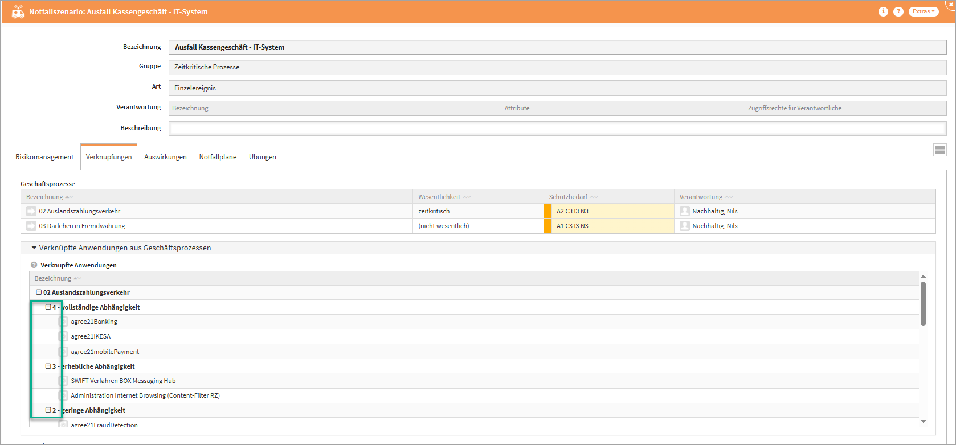The image size is (956, 445).
Task: Click the layout toggle icon right of the tabs
Action: pos(939,150)
